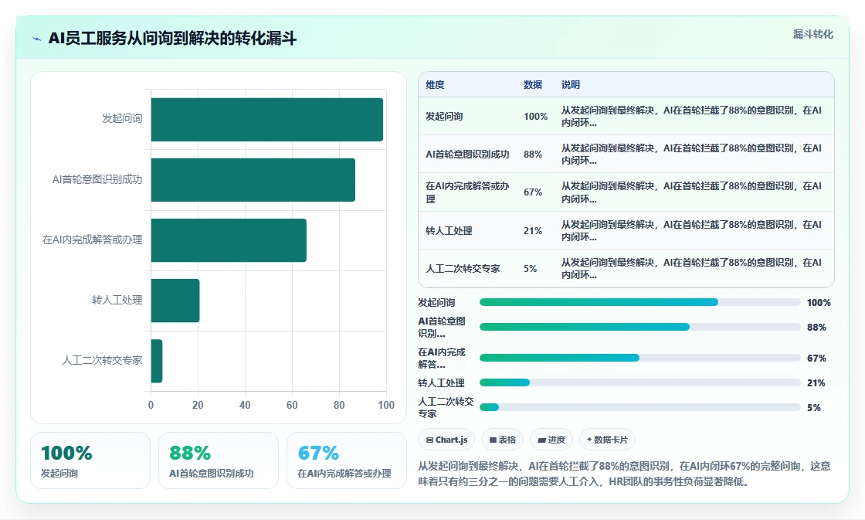This screenshot has height=520, width=865.
Task: Click the 100% label beside the top progress bar
Action: pyautogui.click(x=819, y=303)
